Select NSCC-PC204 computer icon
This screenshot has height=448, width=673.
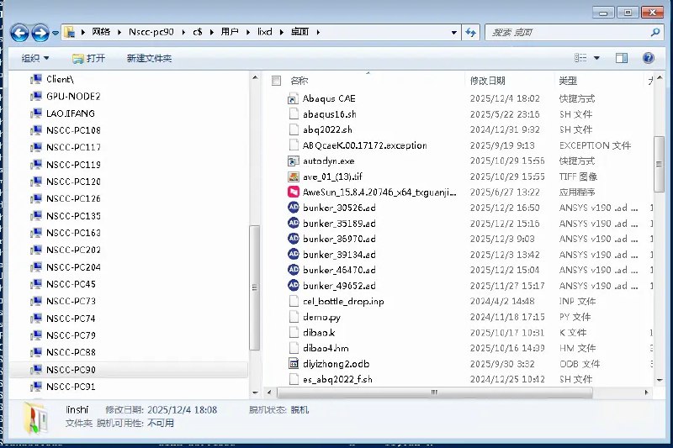(36, 267)
